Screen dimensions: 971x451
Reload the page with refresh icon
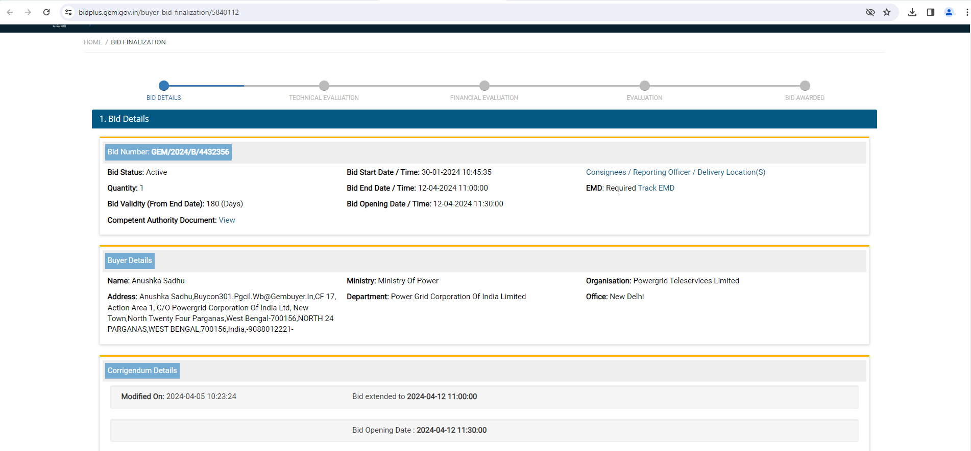[x=46, y=12]
